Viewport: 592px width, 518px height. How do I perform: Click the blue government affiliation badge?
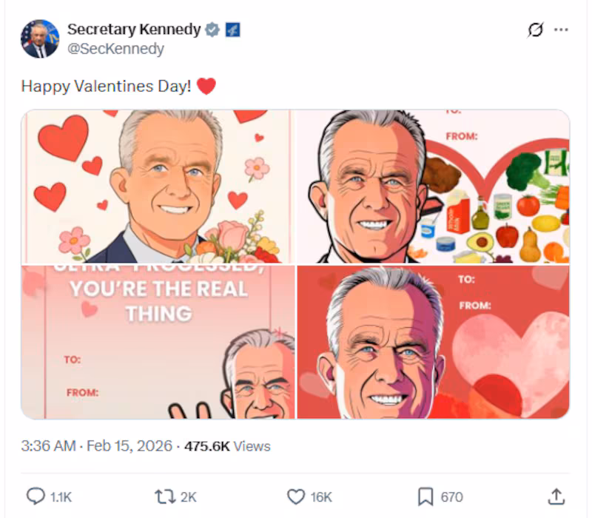(231, 30)
